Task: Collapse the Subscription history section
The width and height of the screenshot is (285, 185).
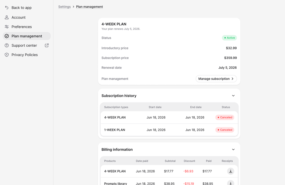Action: 233,96
